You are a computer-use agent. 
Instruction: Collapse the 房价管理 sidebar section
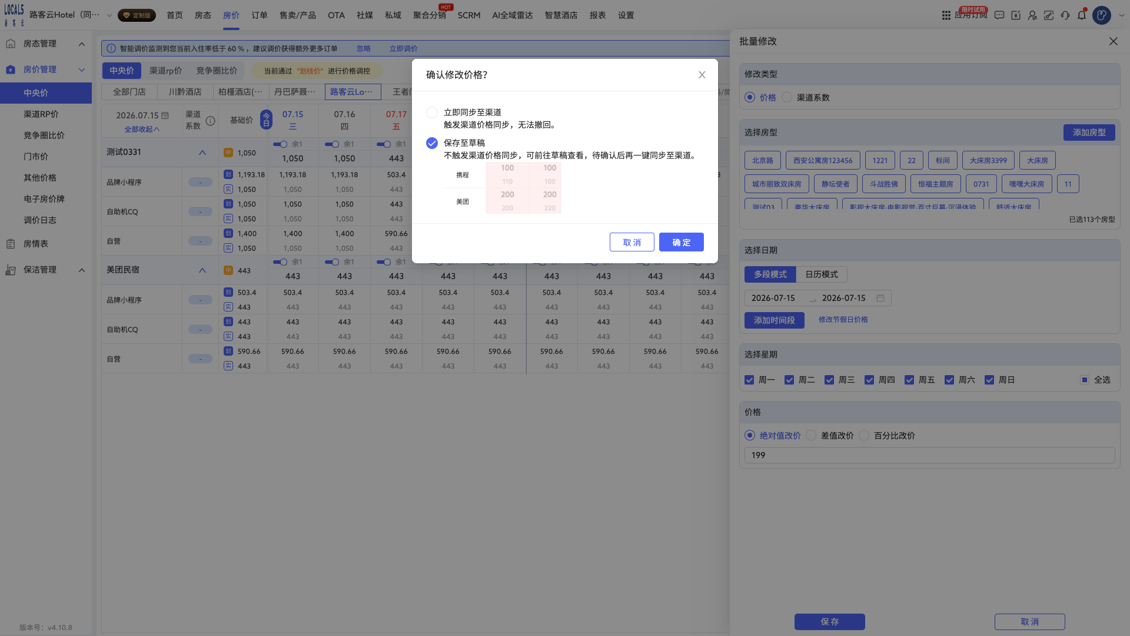pyautogui.click(x=82, y=69)
